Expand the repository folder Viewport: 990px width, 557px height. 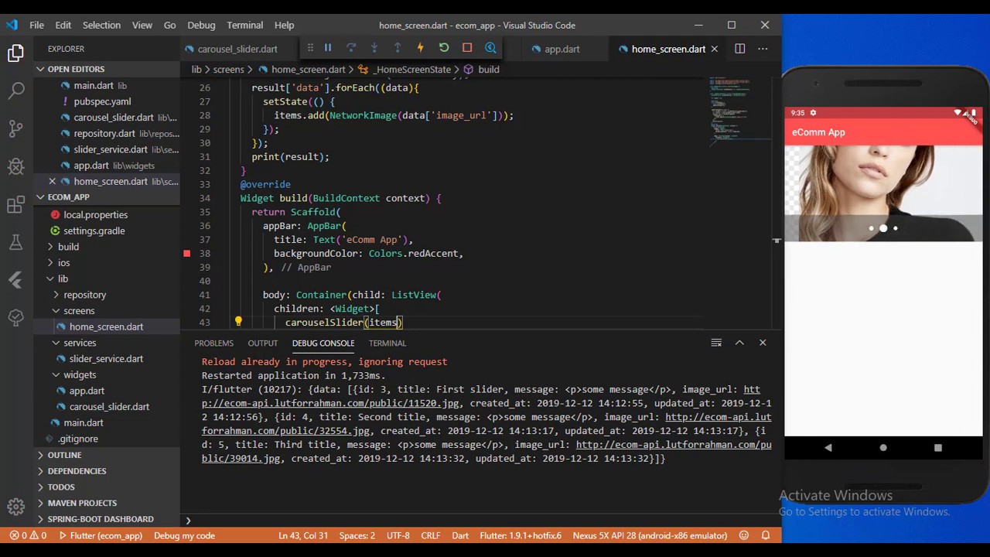coord(84,295)
